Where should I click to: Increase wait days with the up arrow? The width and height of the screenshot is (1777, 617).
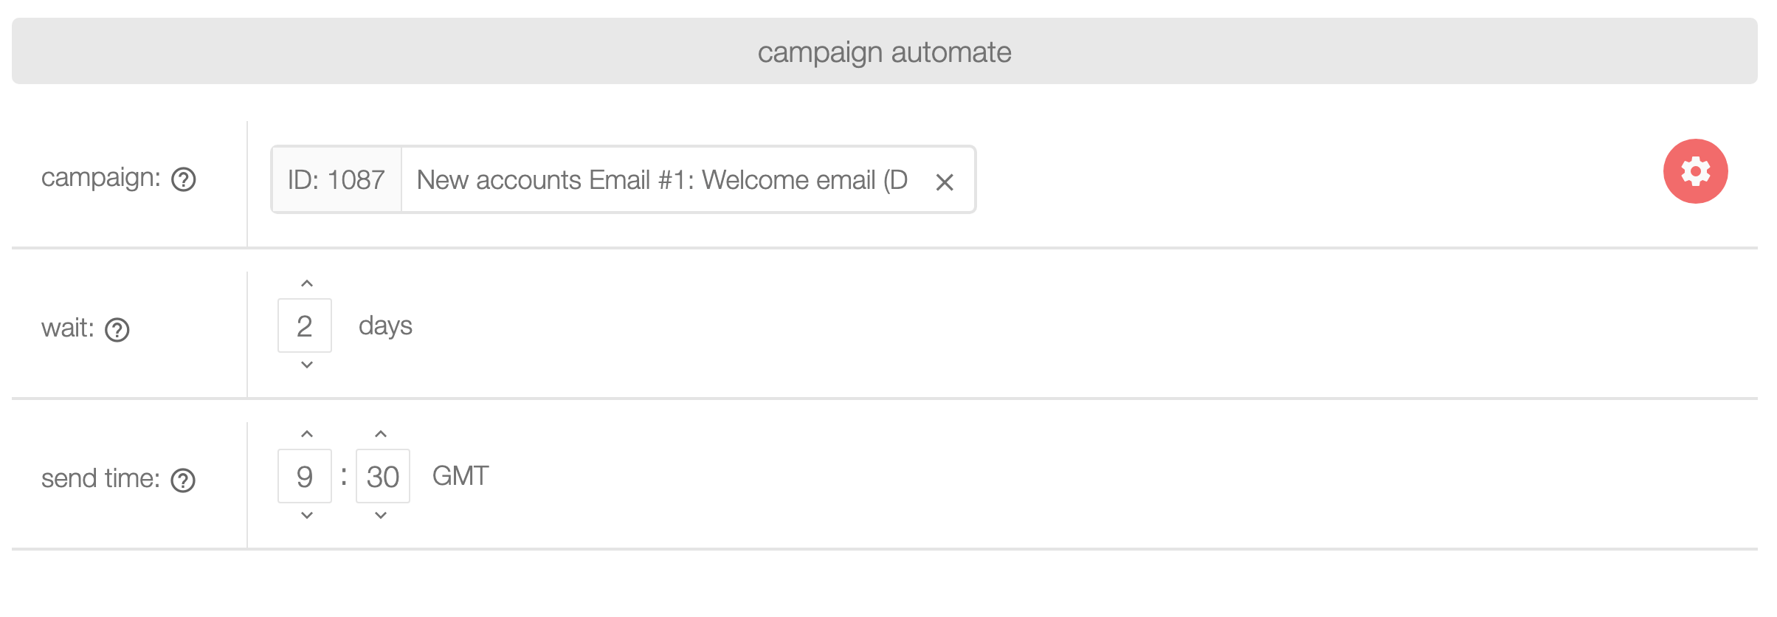(307, 283)
